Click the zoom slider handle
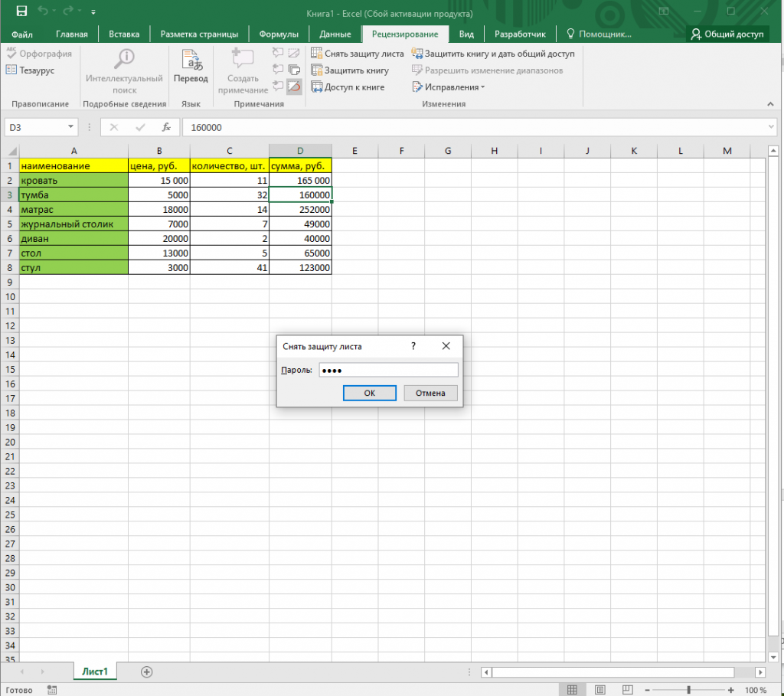This screenshot has width=784, height=696. [x=688, y=690]
